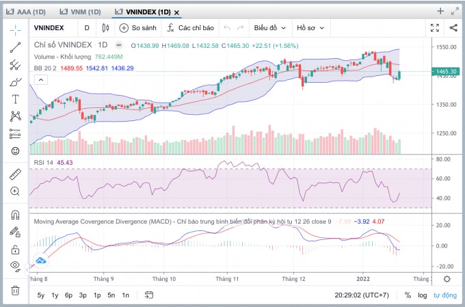The height and width of the screenshot is (307, 465).
Task: Select the BB 20 2 indicator legend
Action: (45, 68)
